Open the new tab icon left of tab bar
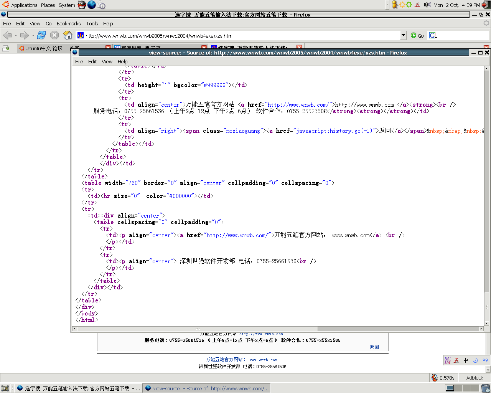491x393 pixels. (x=6, y=48)
